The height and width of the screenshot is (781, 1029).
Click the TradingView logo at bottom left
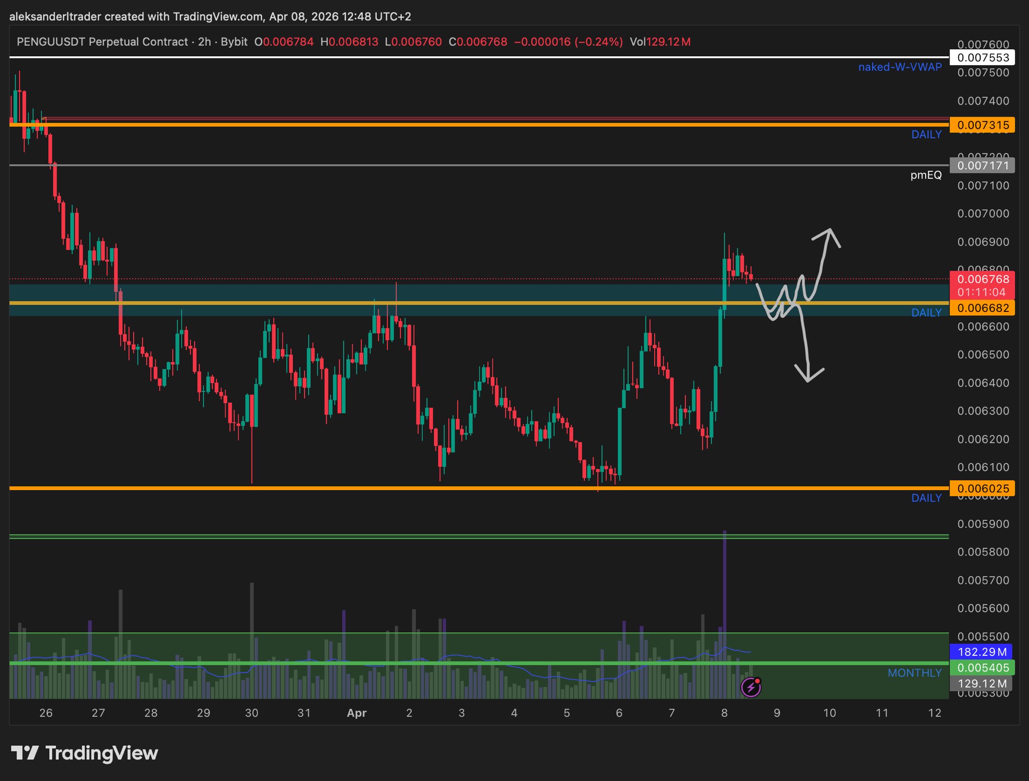(x=84, y=753)
